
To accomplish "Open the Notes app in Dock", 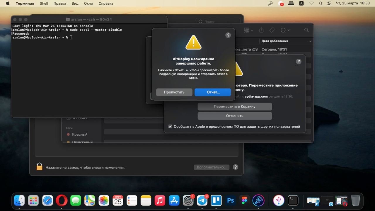I will tap(146, 201).
